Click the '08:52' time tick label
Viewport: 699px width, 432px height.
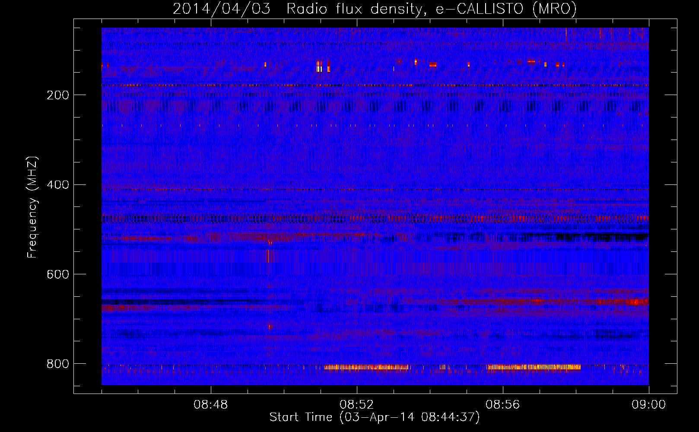click(356, 405)
